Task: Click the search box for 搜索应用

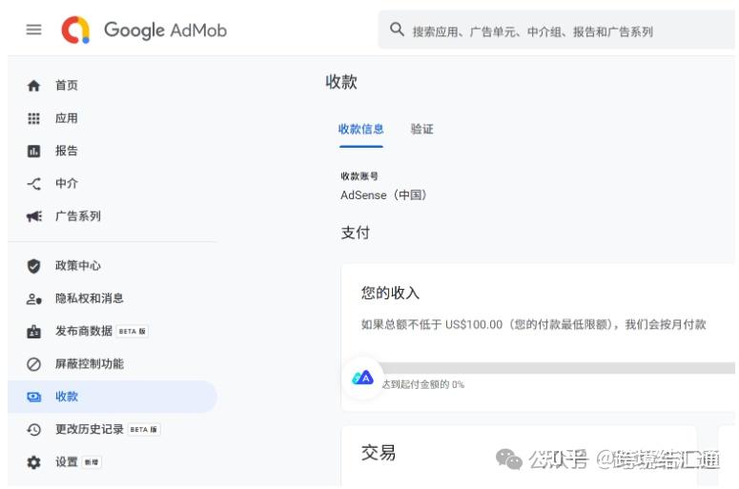Action: [557, 30]
